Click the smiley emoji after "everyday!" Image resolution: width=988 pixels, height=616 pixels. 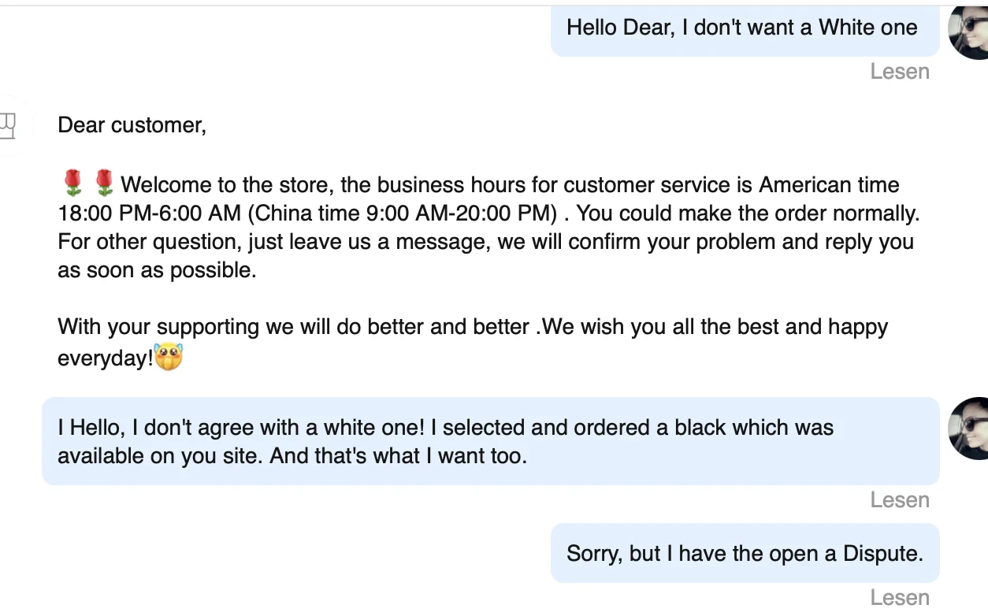(x=169, y=358)
